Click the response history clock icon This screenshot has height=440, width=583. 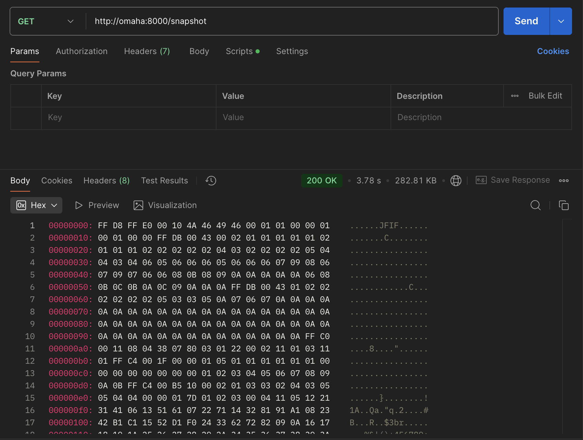[x=211, y=181]
